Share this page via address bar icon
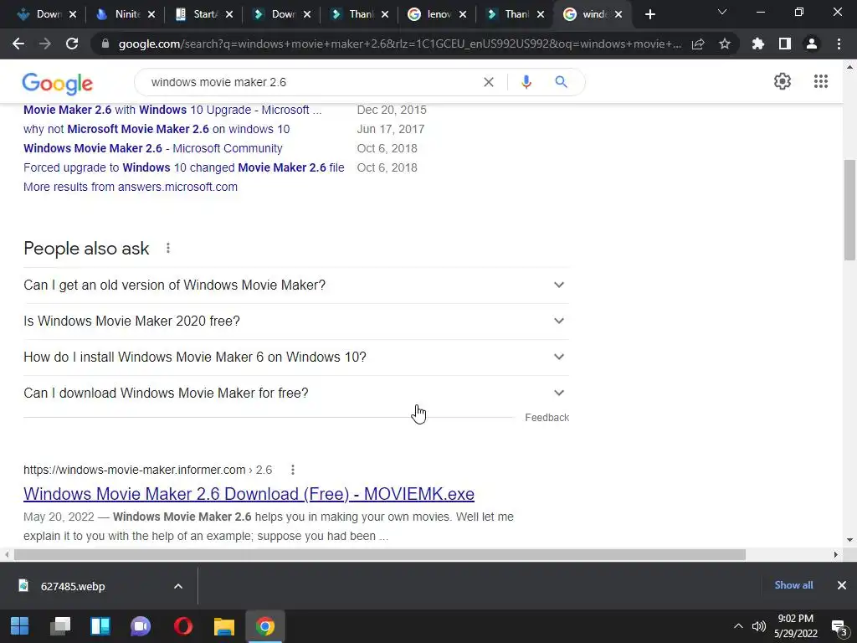This screenshot has width=857, height=643. coord(698,44)
